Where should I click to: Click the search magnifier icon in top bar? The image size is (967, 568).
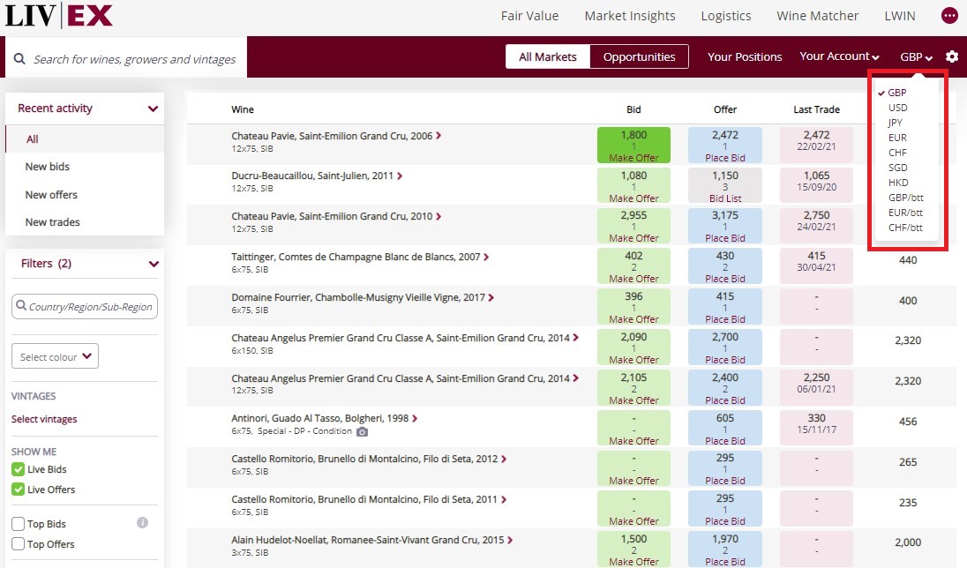click(19, 58)
